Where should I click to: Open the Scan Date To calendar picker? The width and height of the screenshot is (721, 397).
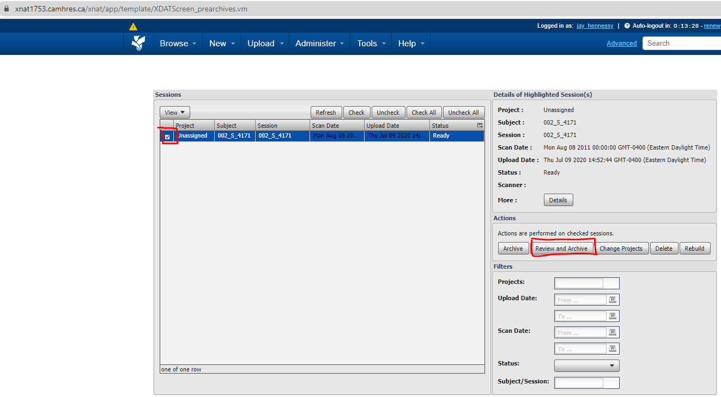coord(613,349)
